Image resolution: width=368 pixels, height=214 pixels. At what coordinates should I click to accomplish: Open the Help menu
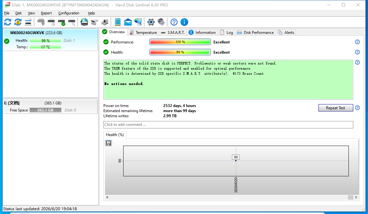91,13
